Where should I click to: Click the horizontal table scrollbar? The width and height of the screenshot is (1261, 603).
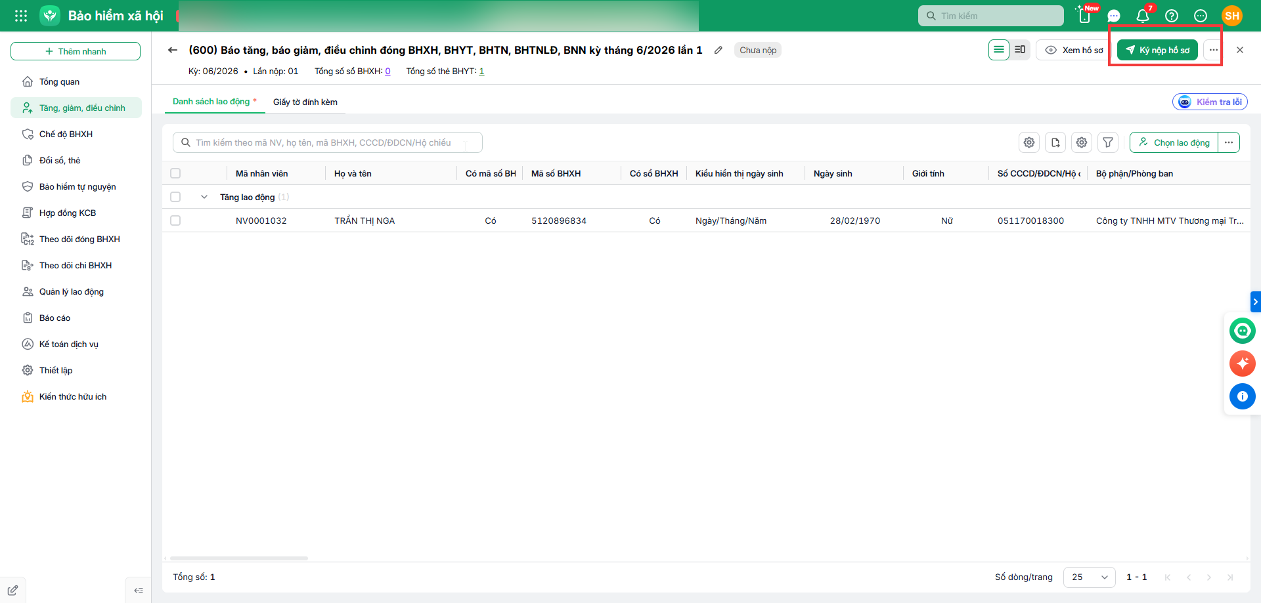pyautogui.click(x=239, y=558)
